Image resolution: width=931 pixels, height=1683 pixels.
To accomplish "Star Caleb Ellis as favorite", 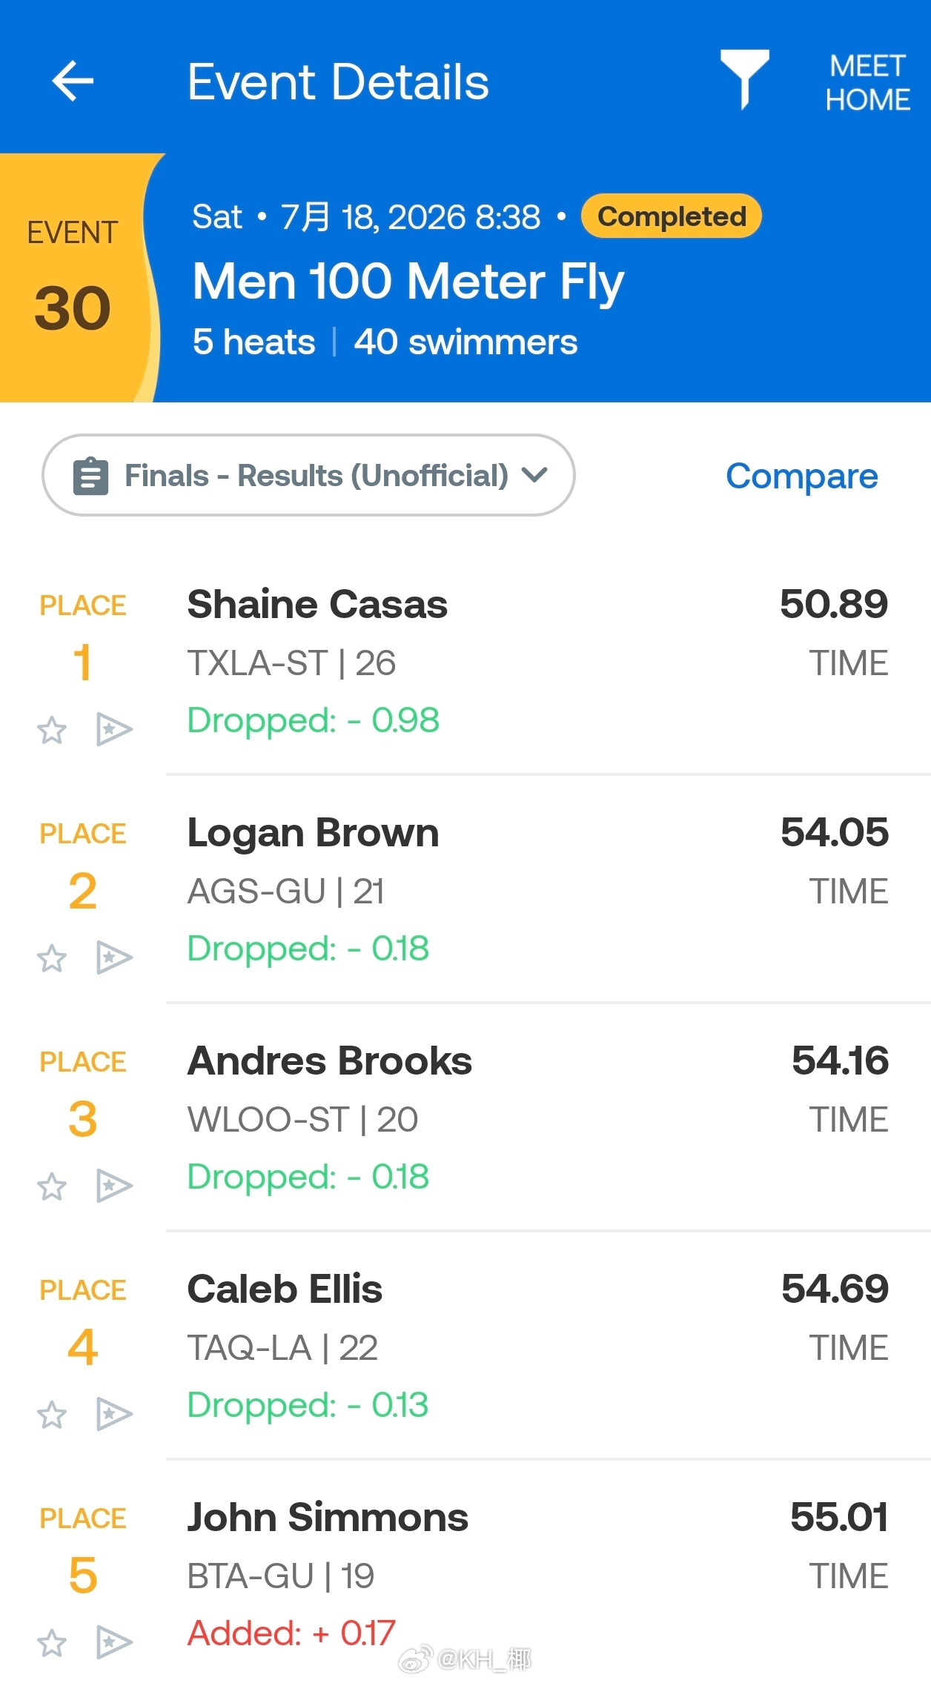I will tap(52, 1415).
